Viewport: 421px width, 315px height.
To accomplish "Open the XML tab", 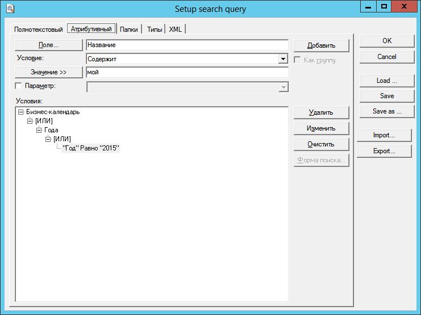I will [176, 29].
